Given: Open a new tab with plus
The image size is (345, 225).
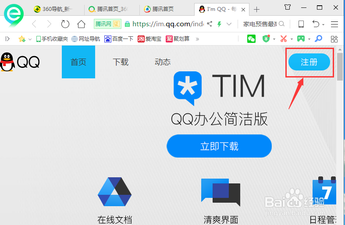Looking at the screenshot, I should pos(256,10).
